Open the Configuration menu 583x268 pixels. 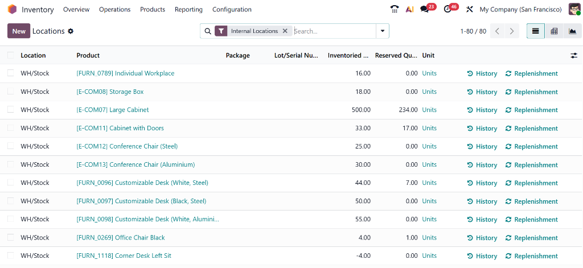(232, 9)
